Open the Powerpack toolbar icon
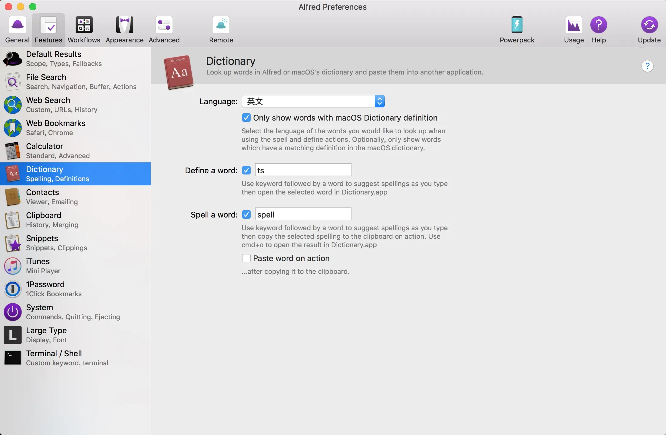The height and width of the screenshot is (435, 666). click(x=517, y=25)
